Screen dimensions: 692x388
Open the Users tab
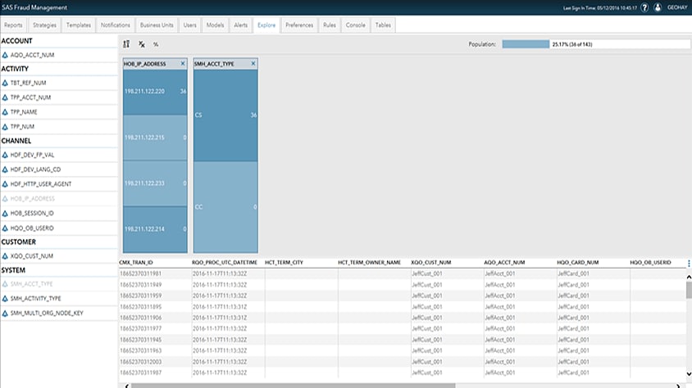tap(189, 25)
